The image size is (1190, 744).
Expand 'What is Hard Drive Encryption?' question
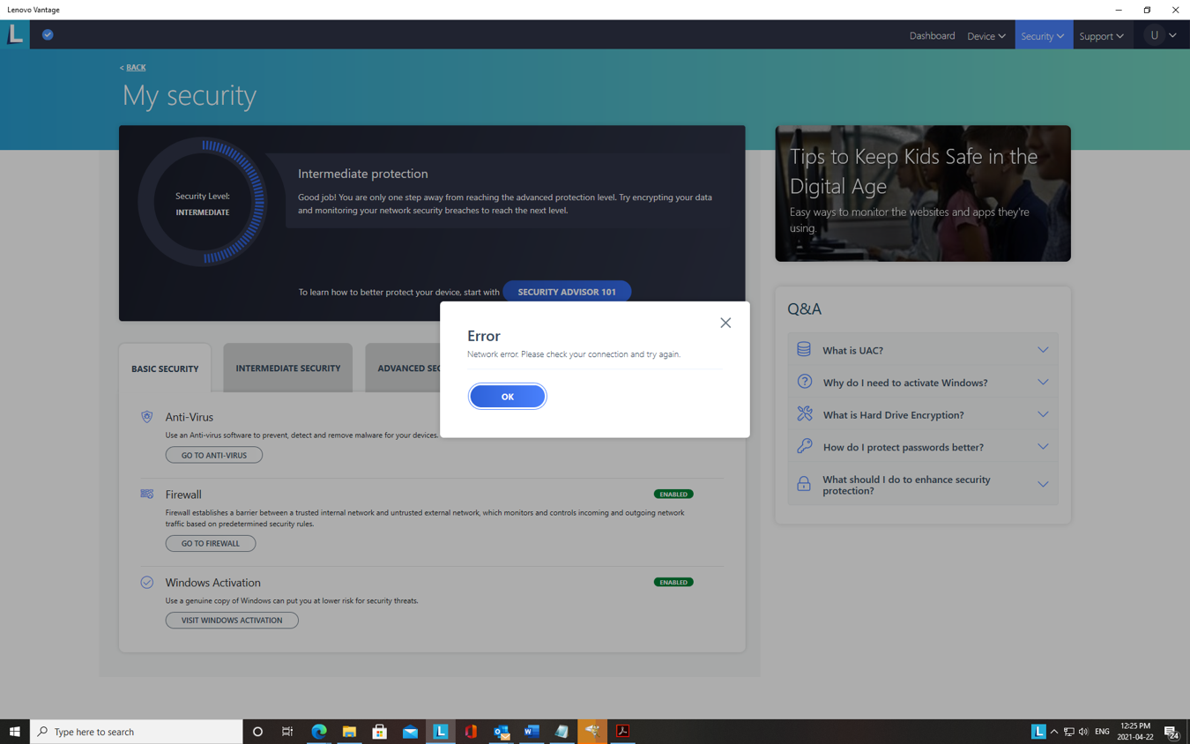[x=923, y=414]
